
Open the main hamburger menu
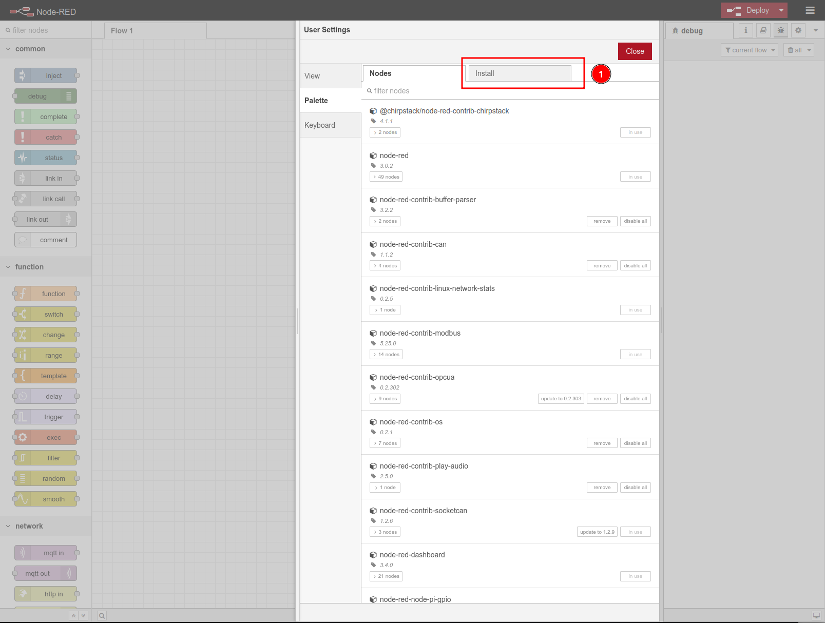tap(810, 10)
